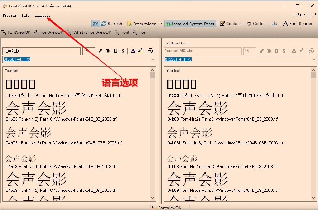318x210 pixels.
Task: Open the info icon in toolbar
Action: point(274,24)
